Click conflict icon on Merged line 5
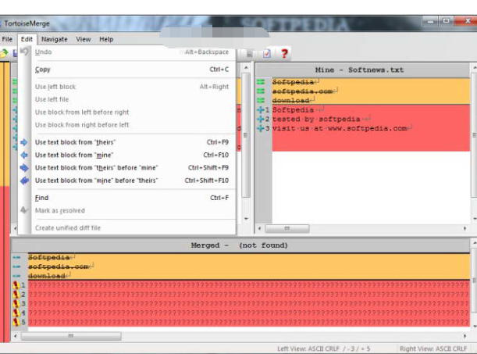The image size is (477, 354). tap(16, 322)
